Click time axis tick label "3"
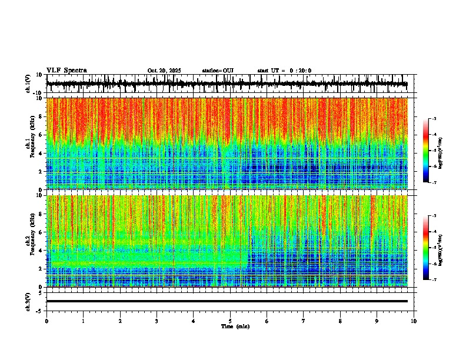 click(x=157, y=321)
